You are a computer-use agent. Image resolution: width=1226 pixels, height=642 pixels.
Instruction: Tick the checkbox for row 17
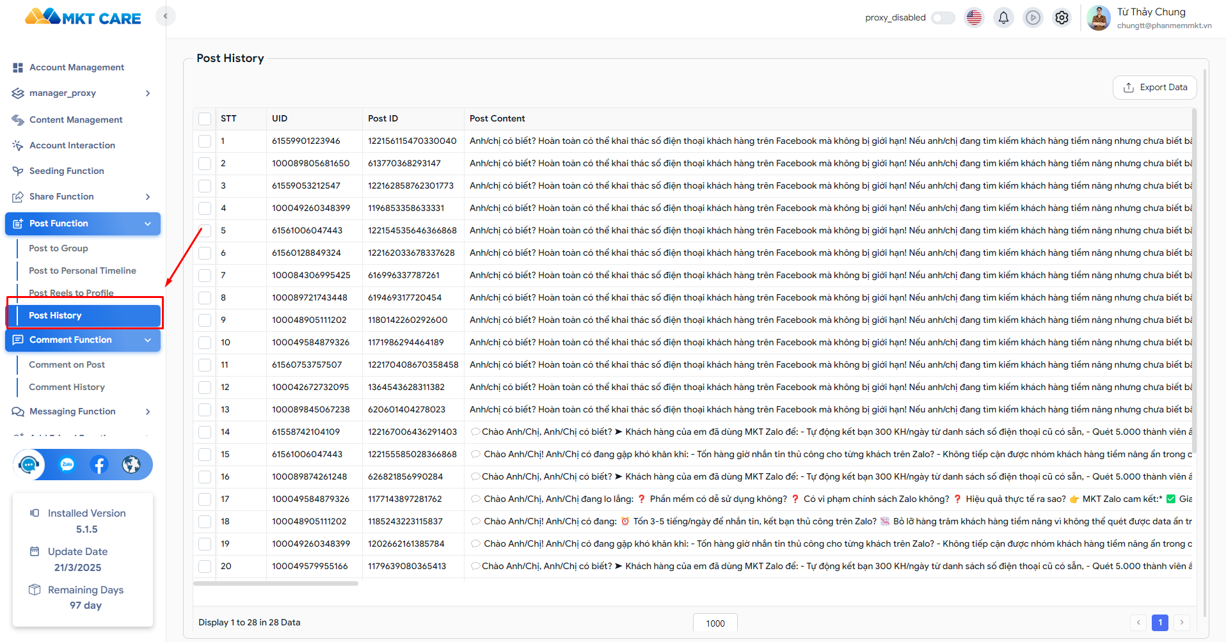[x=205, y=499]
